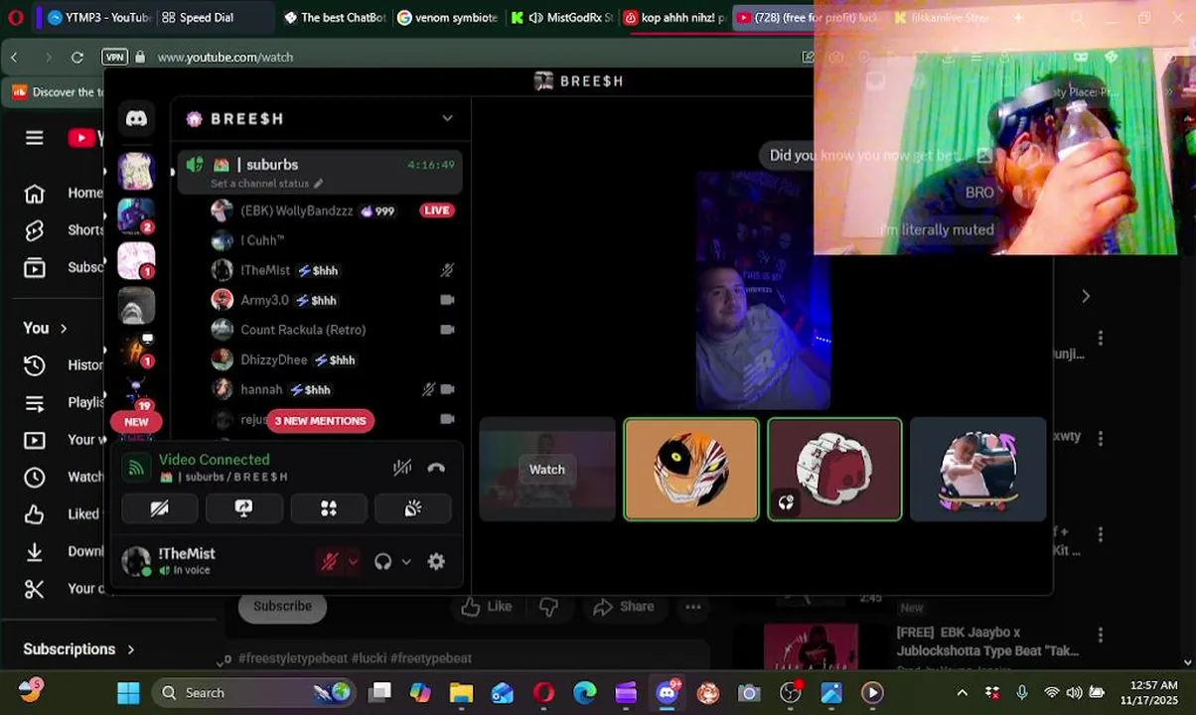
Task: Toggle the VPN badge in address bar
Action: tap(115, 58)
